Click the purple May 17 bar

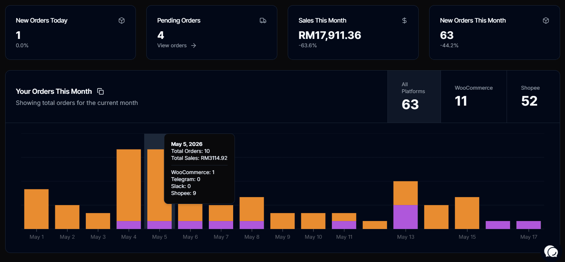click(x=529, y=225)
